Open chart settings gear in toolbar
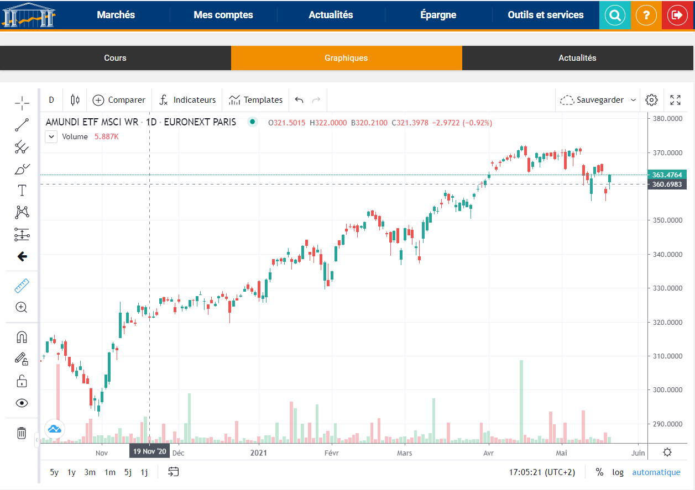Viewport: 695px width, 490px height. pyautogui.click(x=652, y=100)
